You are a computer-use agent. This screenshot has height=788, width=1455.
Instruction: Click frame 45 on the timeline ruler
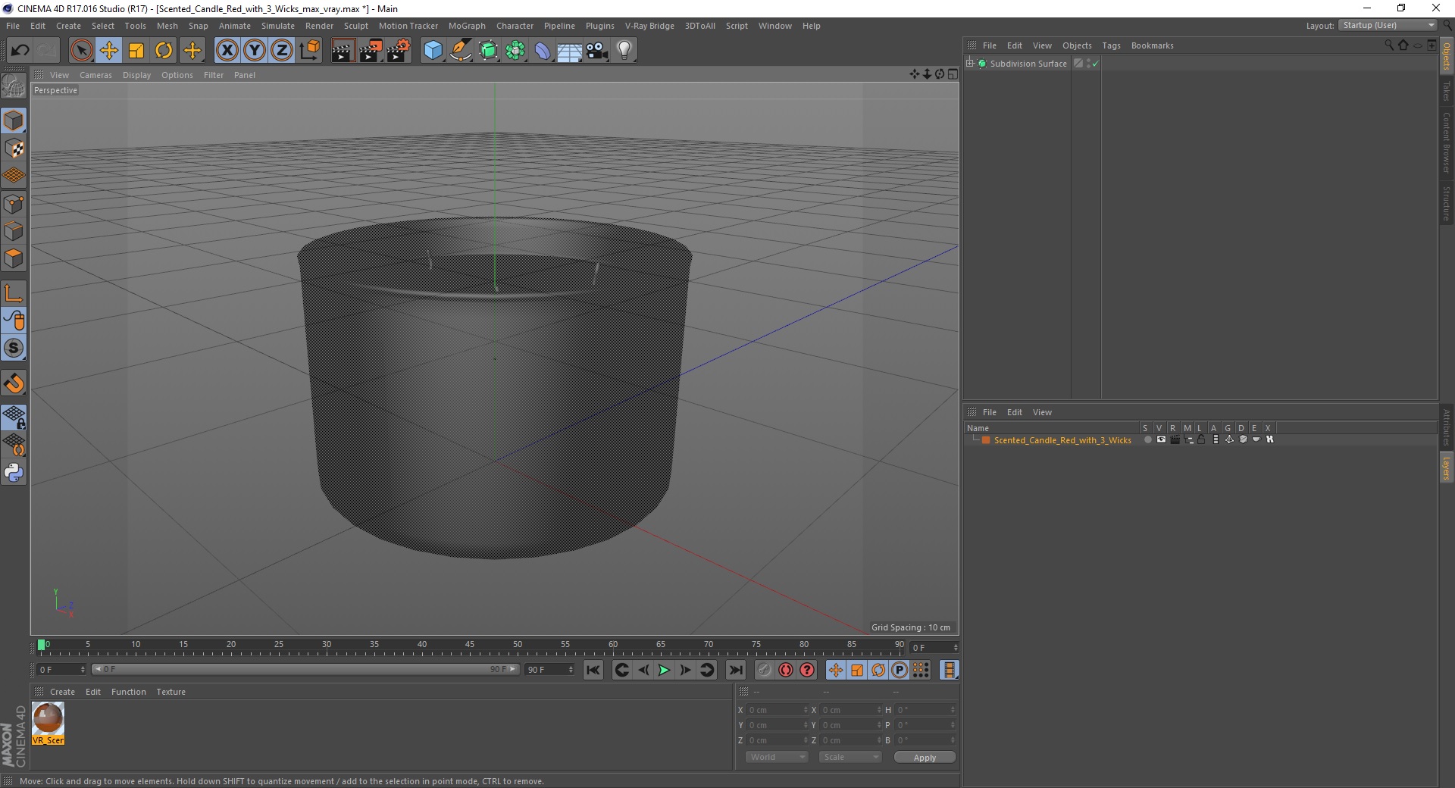pyautogui.click(x=469, y=646)
